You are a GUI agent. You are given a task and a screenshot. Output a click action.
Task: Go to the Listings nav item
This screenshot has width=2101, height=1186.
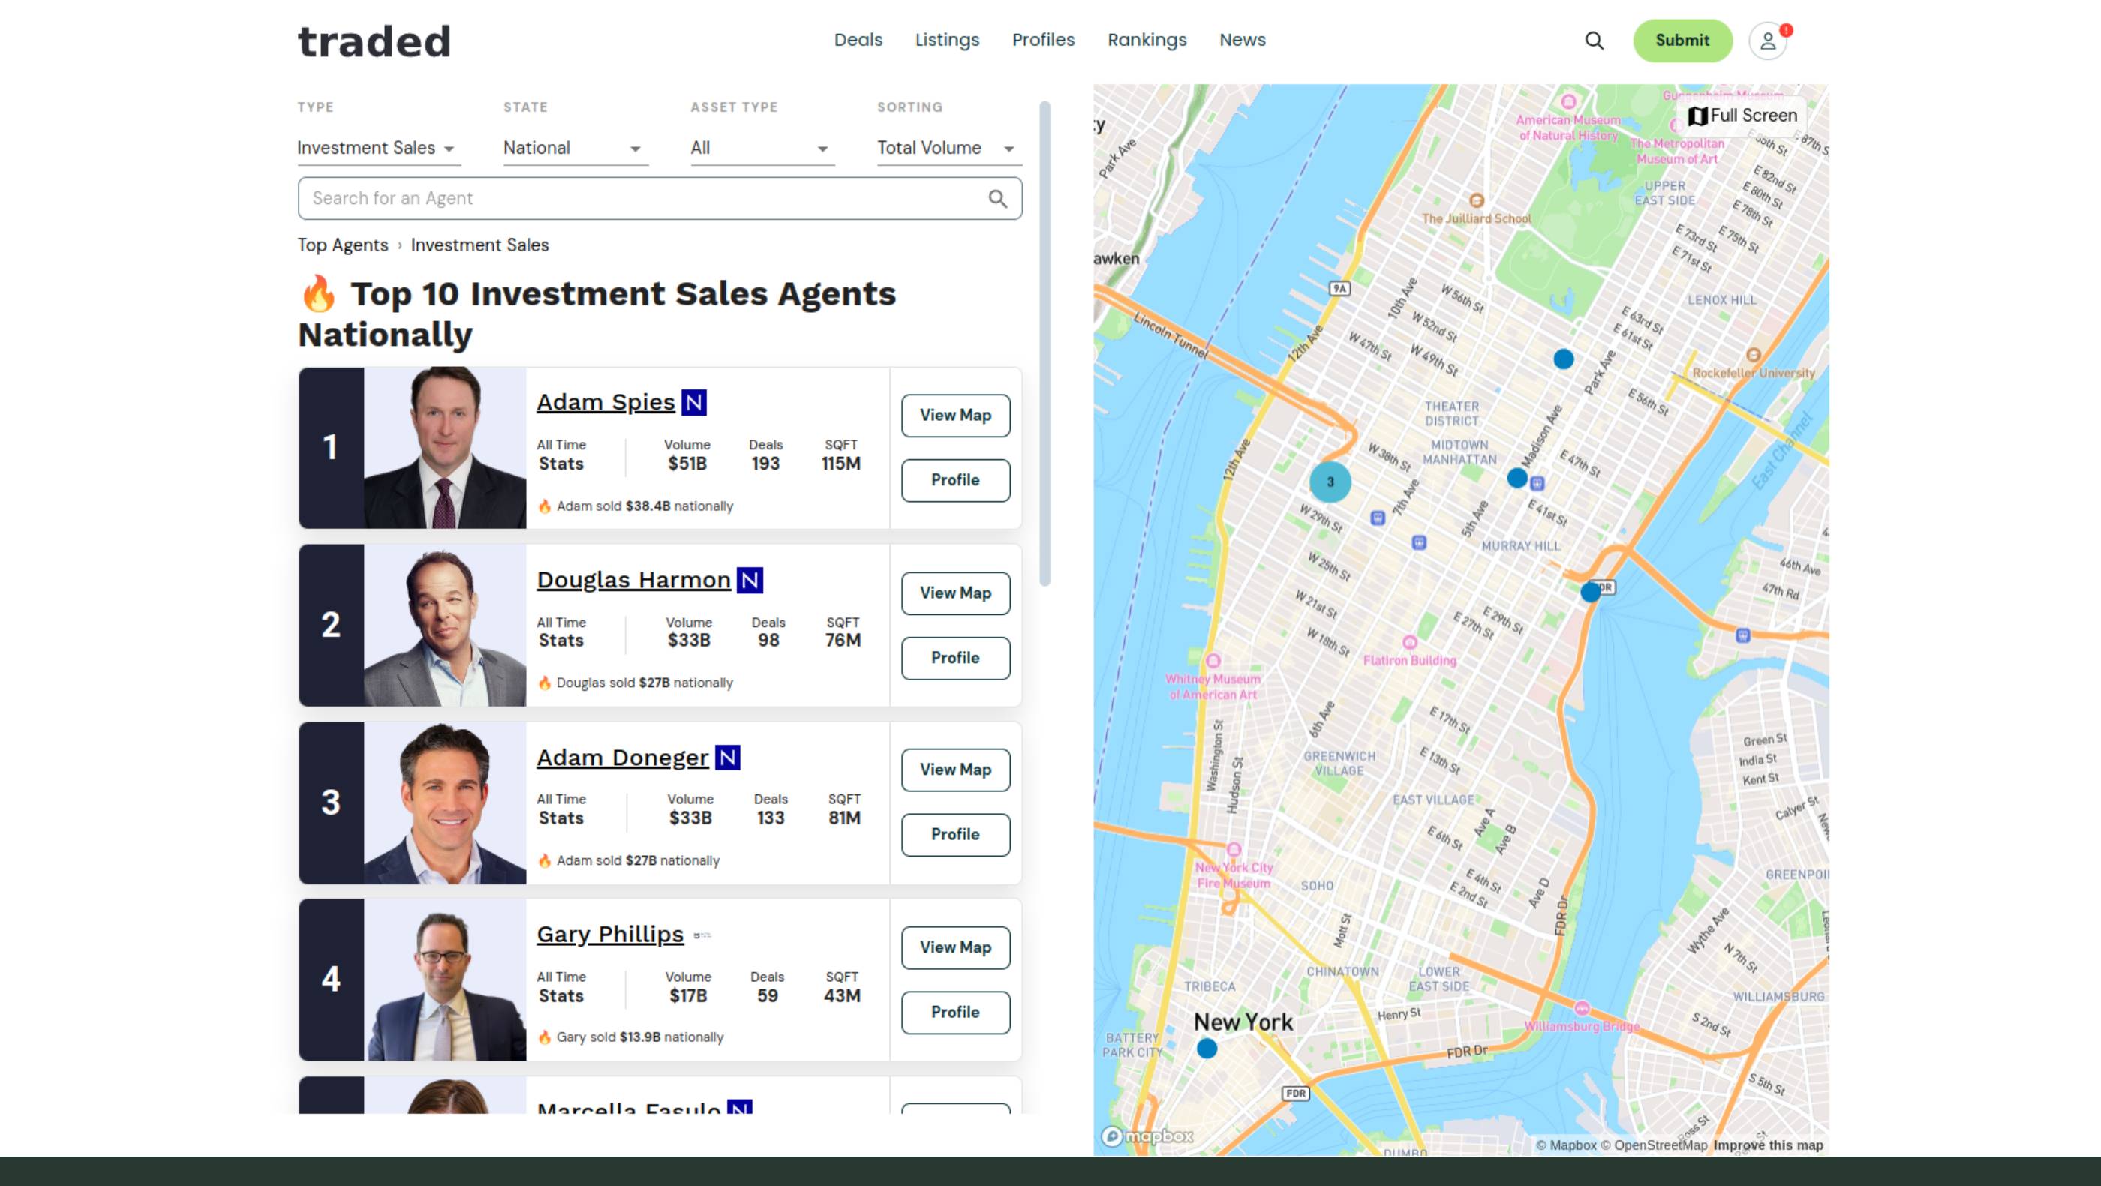tap(947, 40)
